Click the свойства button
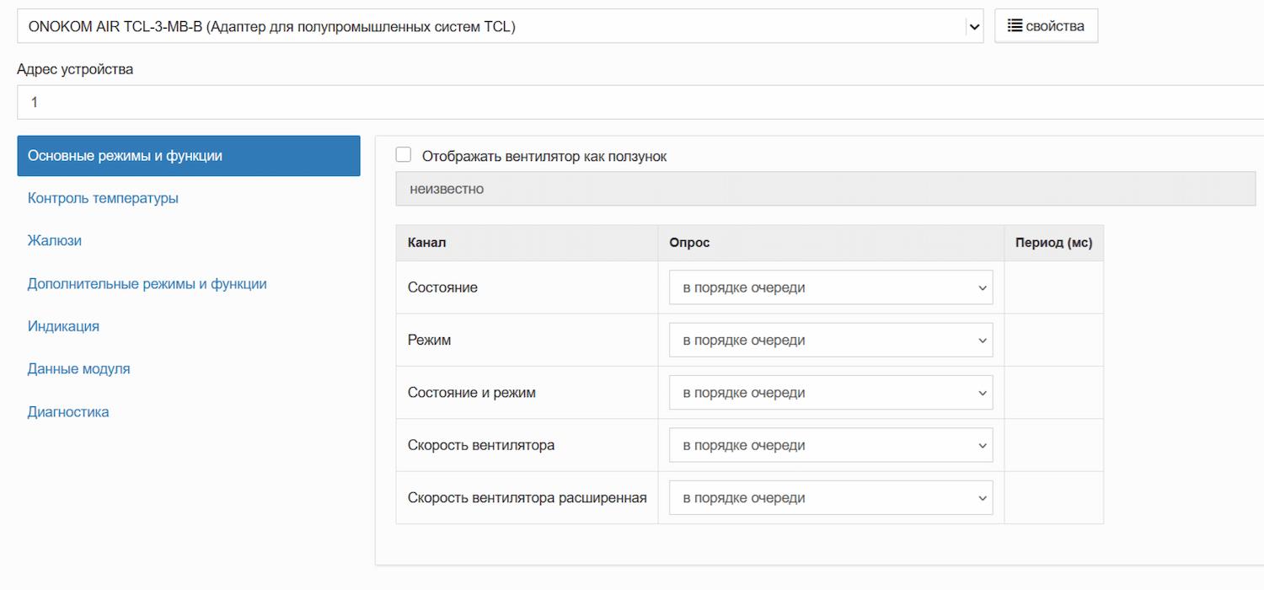The image size is (1264, 590). (x=1046, y=26)
